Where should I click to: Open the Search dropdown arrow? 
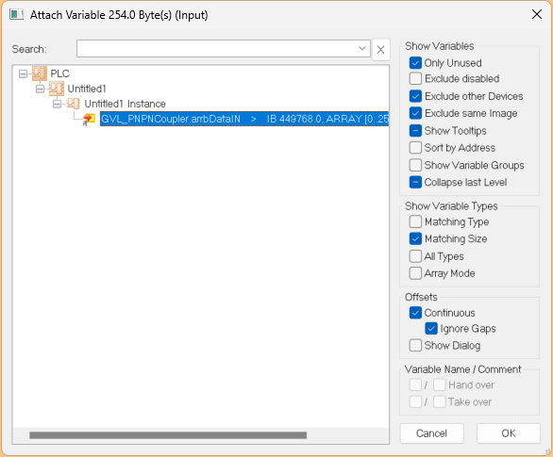[362, 48]
